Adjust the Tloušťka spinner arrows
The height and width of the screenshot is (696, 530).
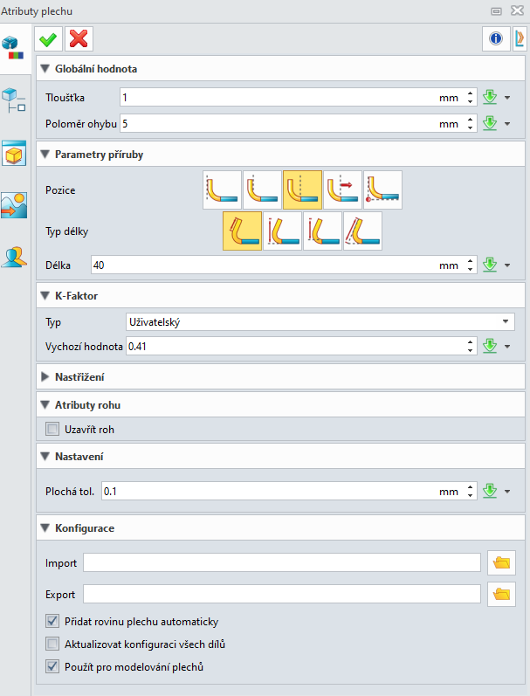coord(471,97)
